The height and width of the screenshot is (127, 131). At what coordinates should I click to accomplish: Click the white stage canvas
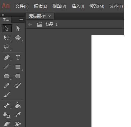[108, 81]
